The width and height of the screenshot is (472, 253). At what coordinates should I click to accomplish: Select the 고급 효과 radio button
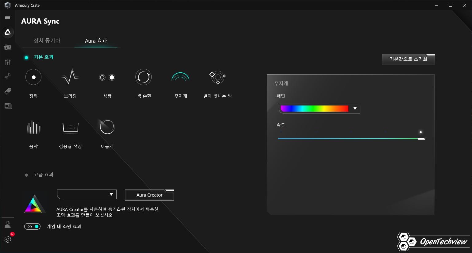pyautogui.click(x=26, y=175)
